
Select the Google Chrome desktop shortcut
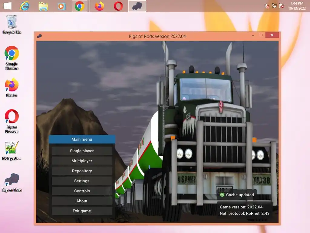[x=12, y=58]
